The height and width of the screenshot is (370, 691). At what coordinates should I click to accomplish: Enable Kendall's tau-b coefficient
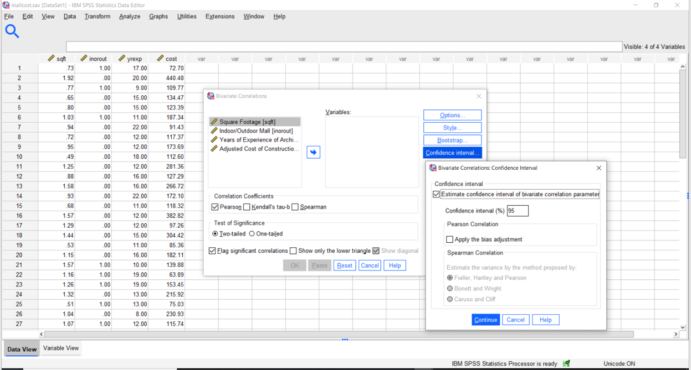click(x=247, y=207)
